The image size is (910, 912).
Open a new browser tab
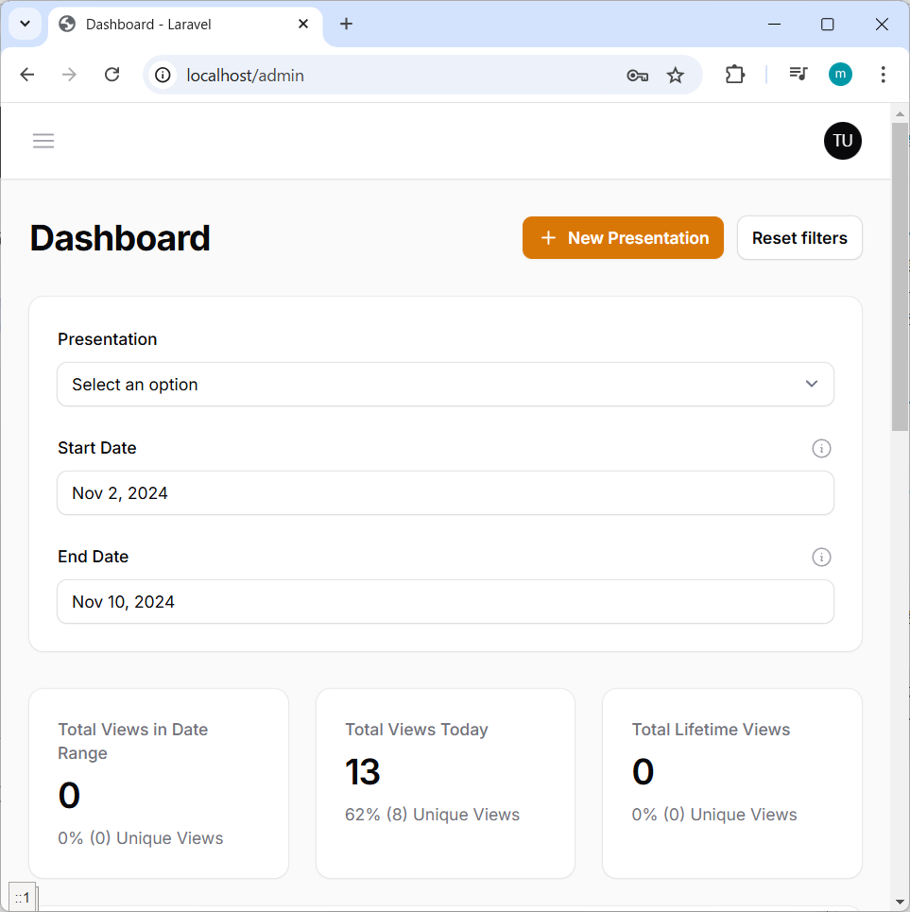(x=346, y=25)
